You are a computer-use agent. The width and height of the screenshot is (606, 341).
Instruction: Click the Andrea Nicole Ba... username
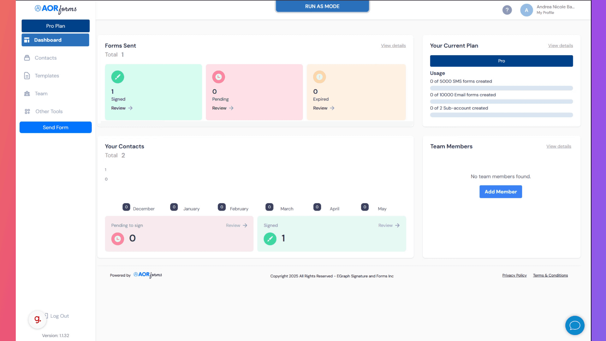coord(555,7)
